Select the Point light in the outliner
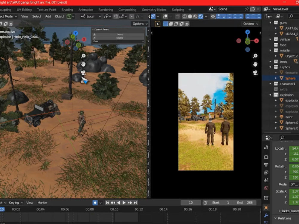299x224 pixels. (289, 117)
